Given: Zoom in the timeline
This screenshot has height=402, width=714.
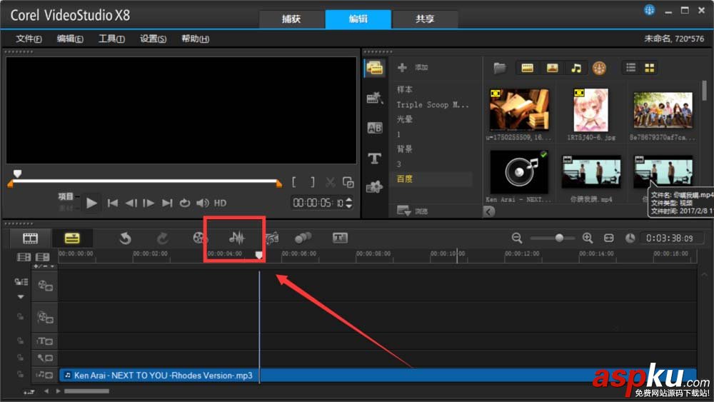Looking at the screenshot, I should (x=588, y=238).
